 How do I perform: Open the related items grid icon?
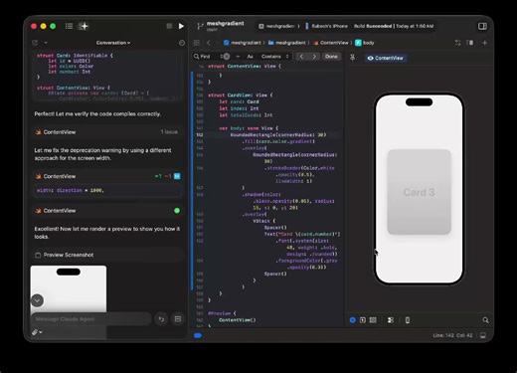197,43
